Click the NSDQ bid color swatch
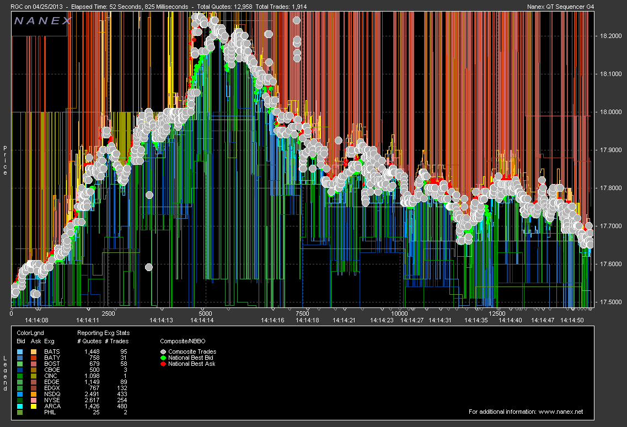Screen dimensions: 627x427 point(20,394)
